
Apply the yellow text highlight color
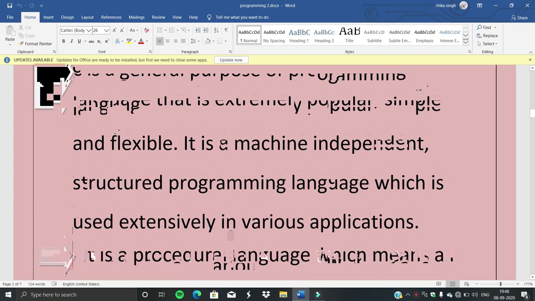129,41
